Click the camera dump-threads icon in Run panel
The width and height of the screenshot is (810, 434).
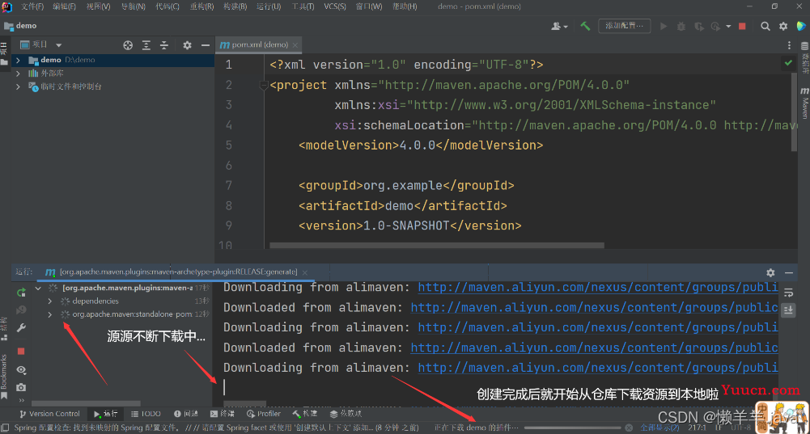(21, 387)
